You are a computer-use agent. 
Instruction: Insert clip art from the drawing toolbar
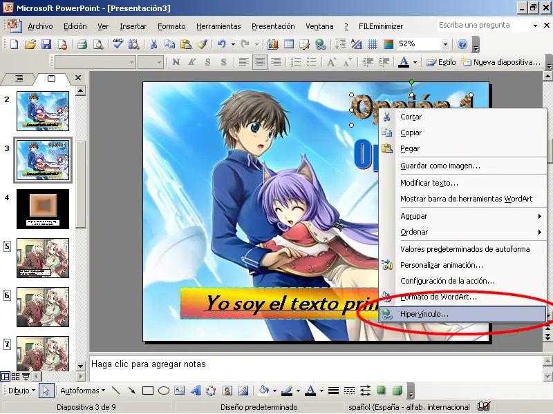[x=227, y=391]
